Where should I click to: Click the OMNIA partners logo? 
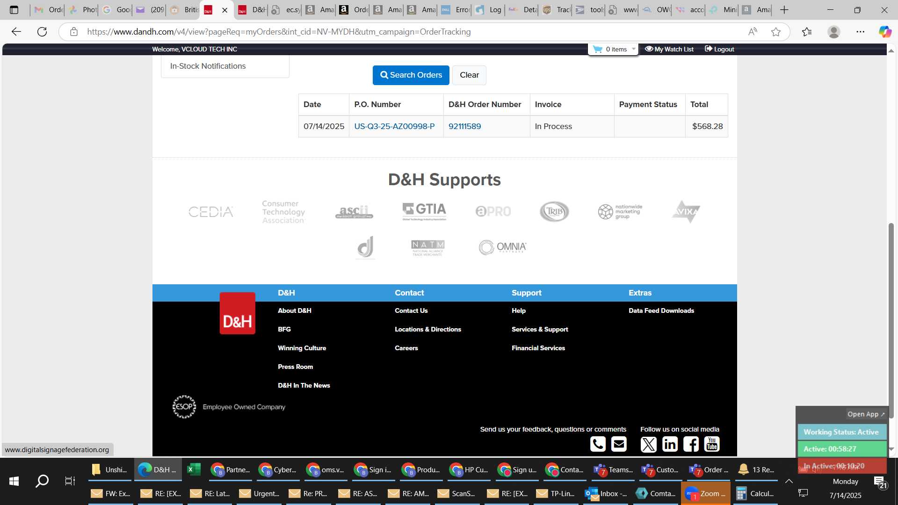pyautogui.click(x=502, y=247)
